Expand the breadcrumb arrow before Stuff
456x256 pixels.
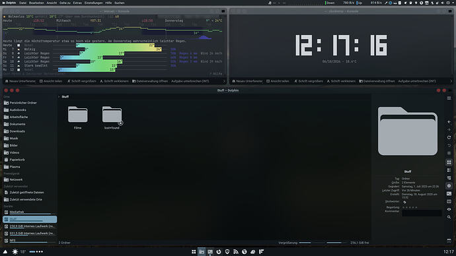pos(59,96)
